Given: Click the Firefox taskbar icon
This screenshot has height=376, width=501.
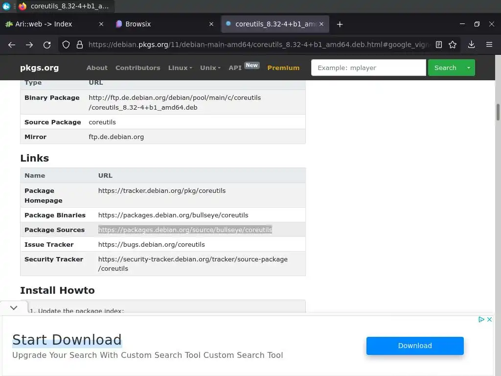Looking at the screenshot, I should pyautogui.click(x=23, y=6).
